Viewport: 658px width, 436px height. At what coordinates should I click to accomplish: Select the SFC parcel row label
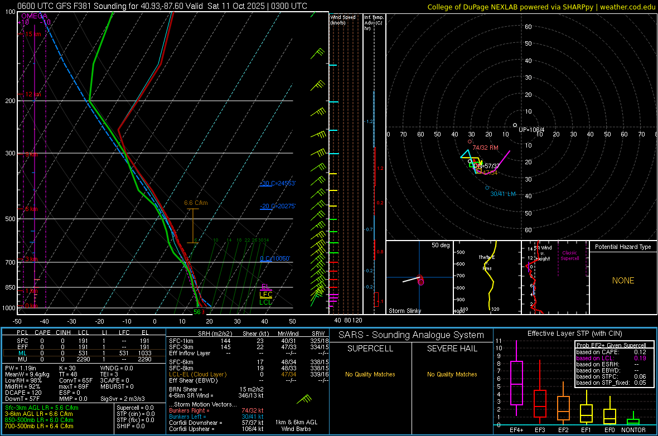coord(23,341)
